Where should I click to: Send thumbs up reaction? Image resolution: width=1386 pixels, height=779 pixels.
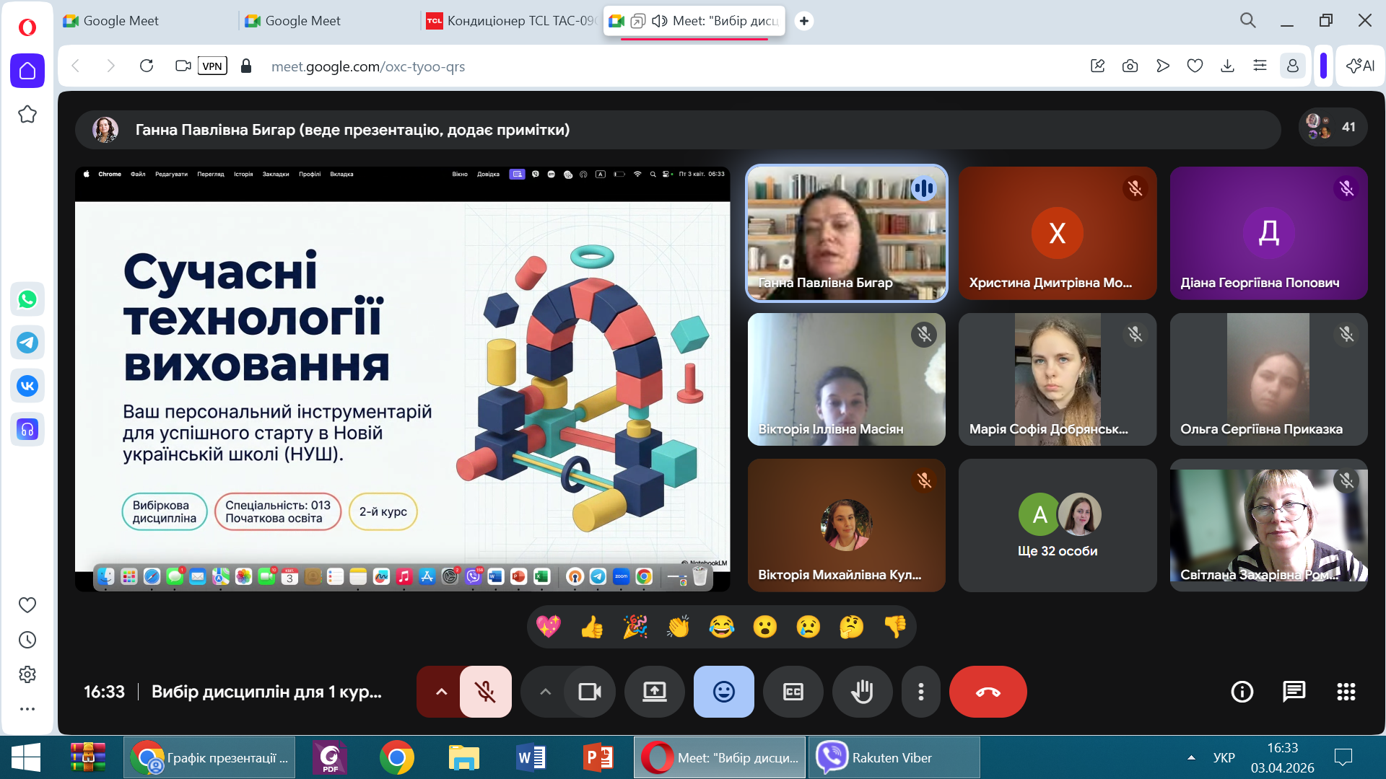(592, 627)
